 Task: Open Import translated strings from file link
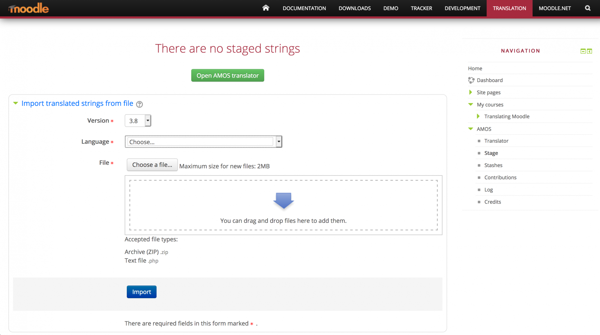[77, 103]
